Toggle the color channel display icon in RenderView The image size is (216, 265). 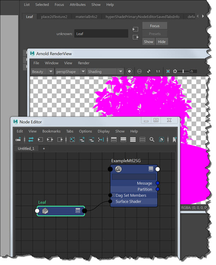point(149,72)
